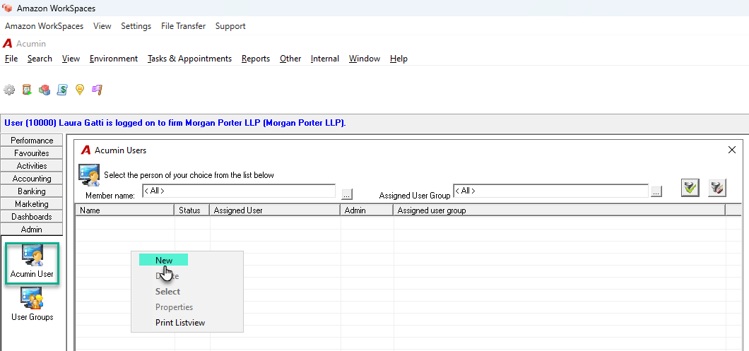Click Select in the context menu

tap(167, 291)
